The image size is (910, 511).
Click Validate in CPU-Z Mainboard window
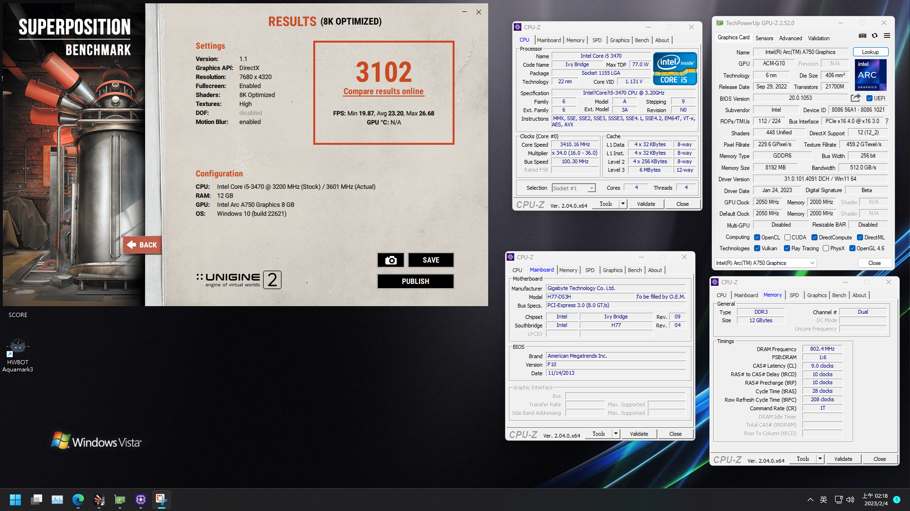click(x=639, y=434)
